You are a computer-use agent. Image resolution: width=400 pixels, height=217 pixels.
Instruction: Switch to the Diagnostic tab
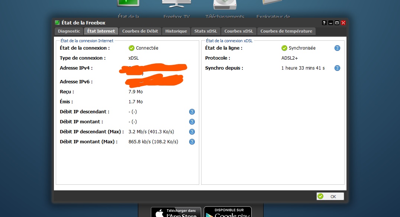tap(69, 31)
